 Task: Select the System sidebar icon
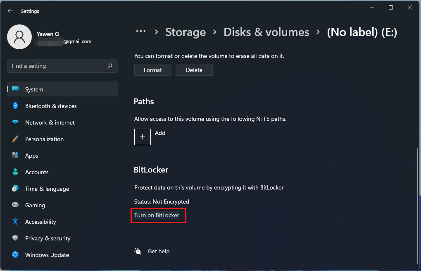(x=15, y=89)
